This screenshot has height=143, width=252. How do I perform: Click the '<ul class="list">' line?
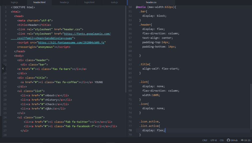tap(31, 91)
